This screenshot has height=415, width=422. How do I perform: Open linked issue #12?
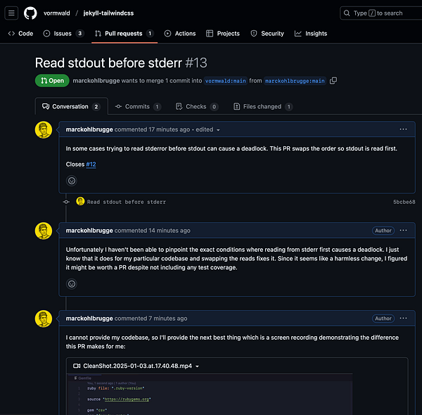pyautogui.click(x=91, y=164)
